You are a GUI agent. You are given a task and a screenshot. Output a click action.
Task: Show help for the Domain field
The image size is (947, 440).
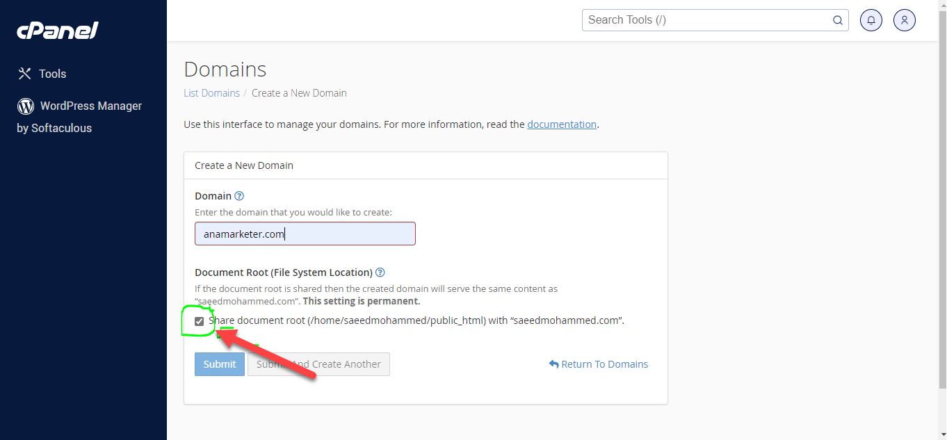pos(239,196)
